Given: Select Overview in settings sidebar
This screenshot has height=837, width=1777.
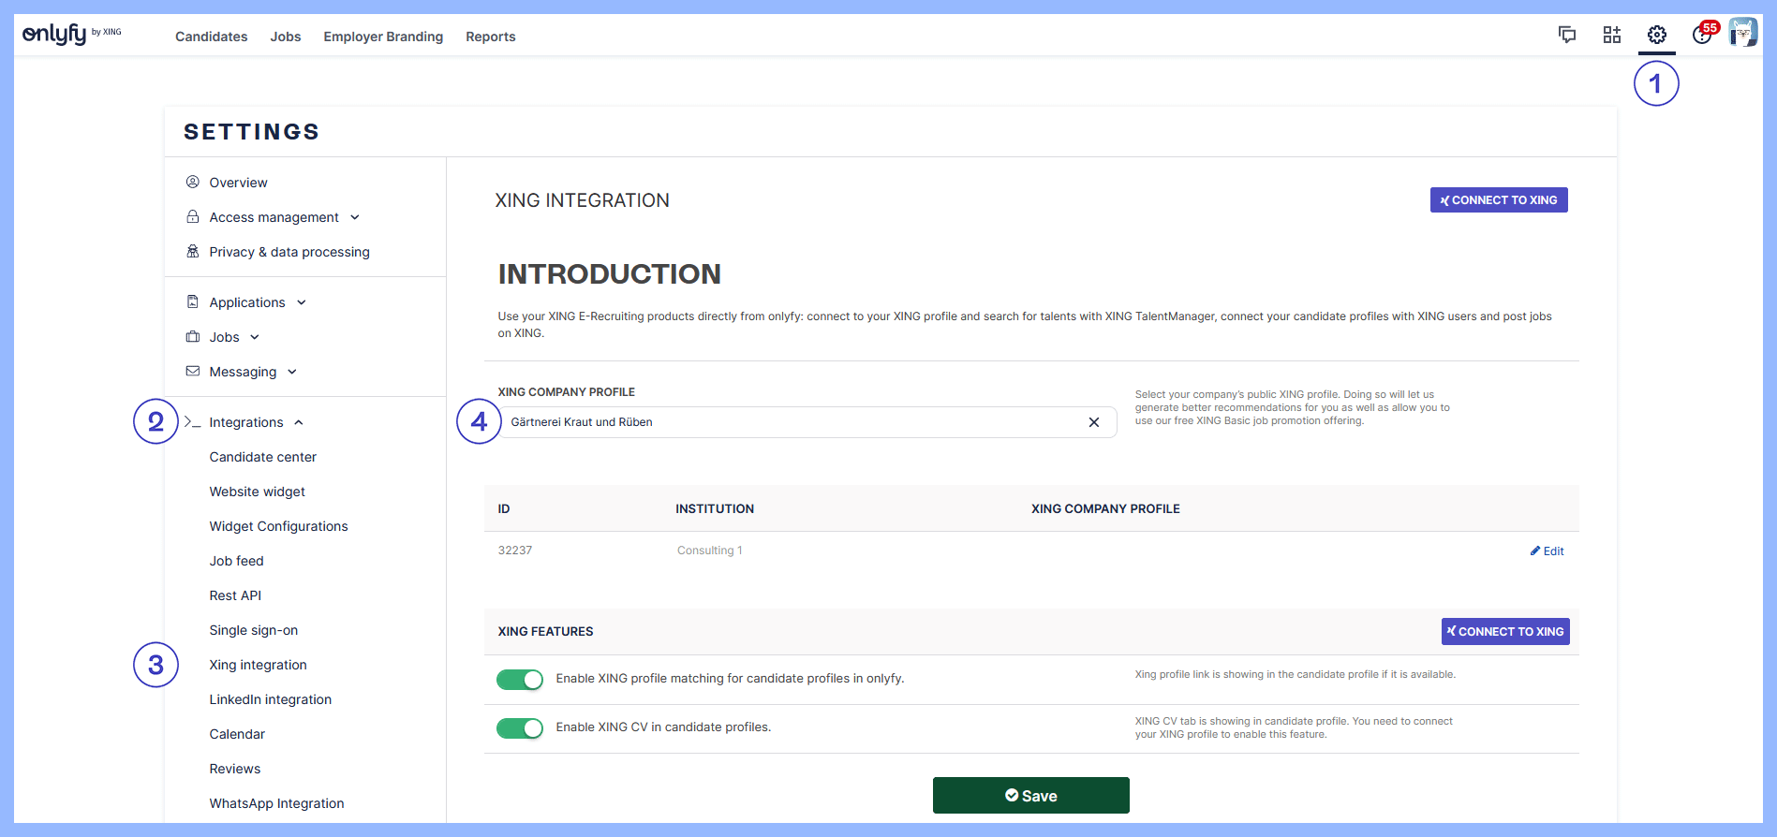Looking at the screenshot, I should click(x=239, y=183).
